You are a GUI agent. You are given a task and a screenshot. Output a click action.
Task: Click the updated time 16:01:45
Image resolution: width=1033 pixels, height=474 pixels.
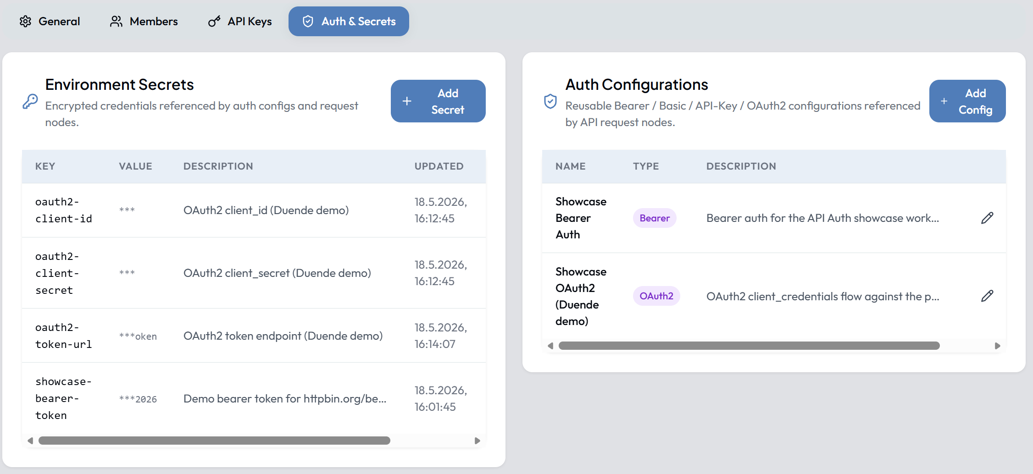[435, 407]
